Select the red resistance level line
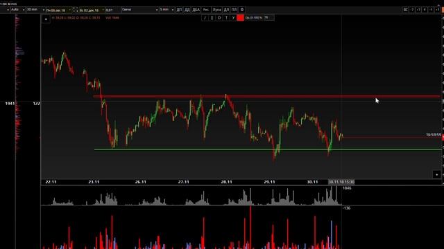Viewport: 444px width, 249px height. click(x=266, y=96)
